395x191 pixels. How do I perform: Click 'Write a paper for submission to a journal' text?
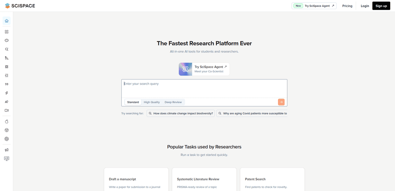(135, 187)
